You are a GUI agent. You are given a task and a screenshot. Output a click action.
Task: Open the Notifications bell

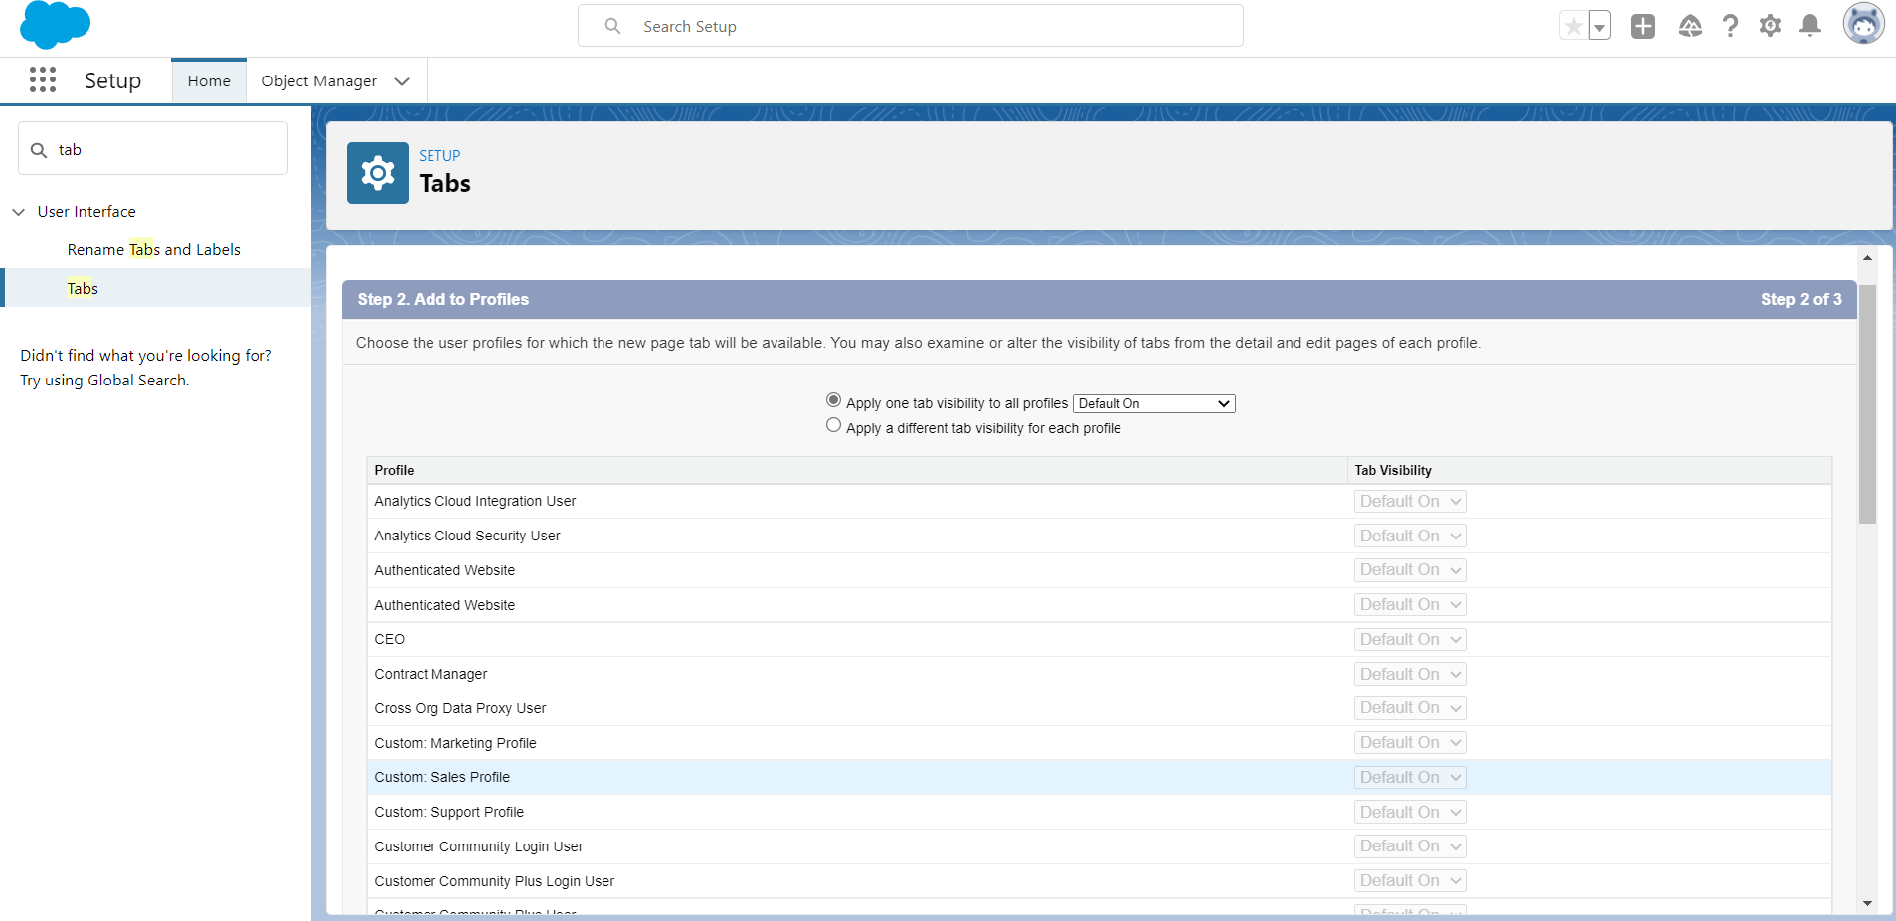tap(1810, 27)
